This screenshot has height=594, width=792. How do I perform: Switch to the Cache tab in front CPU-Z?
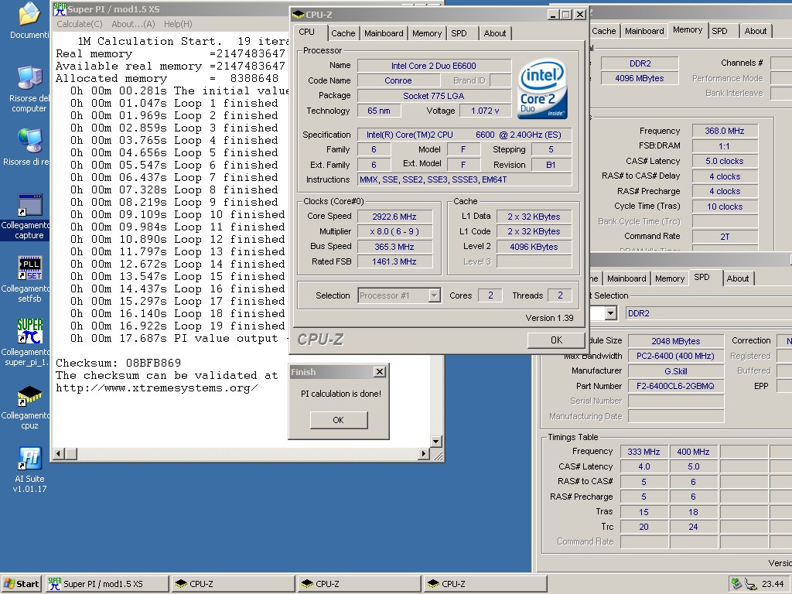(343, 33)
